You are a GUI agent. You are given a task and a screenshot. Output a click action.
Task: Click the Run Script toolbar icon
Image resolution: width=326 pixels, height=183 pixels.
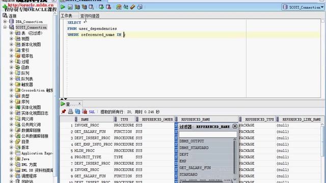[x=70, y=7]
